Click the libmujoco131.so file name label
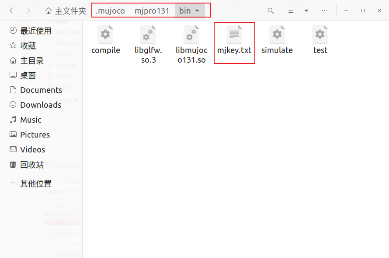389x258 pixels. point(191,55)
